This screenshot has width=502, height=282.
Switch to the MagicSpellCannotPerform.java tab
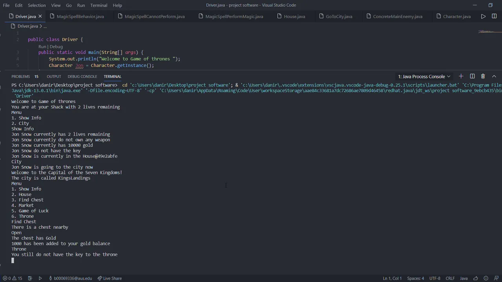[x=155, y=16]
